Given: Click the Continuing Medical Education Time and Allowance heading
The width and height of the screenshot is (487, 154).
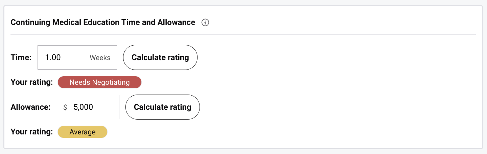Looking at the screenshot, I should pyautogui.click(x=103, y=22).
